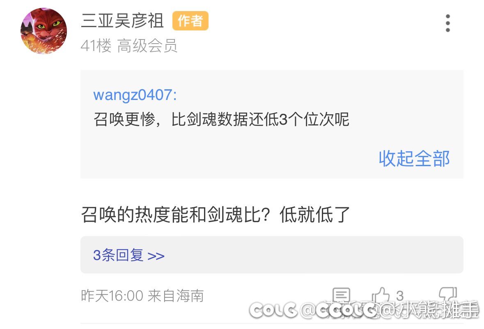Collapse the quote with 收起全部

[414, 159]
